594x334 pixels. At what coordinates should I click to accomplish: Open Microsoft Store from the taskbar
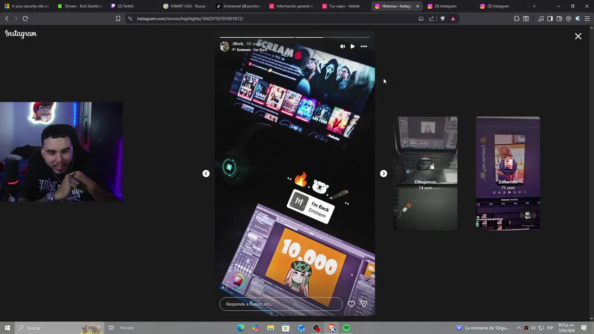coord(286,328)
